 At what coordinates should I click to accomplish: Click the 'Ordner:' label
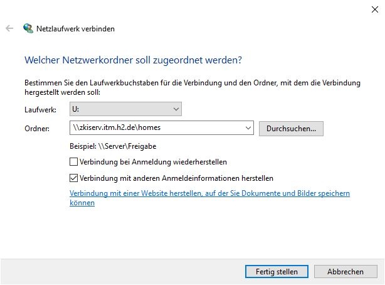pyautogui.click(x=37, y=129)
